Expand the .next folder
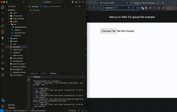 click(9, 13)
